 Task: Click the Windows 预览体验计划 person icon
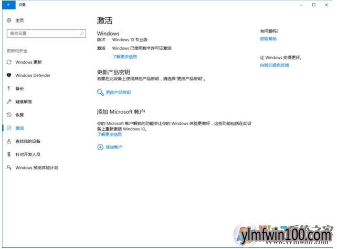pyautogui.click(x=9, y=167)
